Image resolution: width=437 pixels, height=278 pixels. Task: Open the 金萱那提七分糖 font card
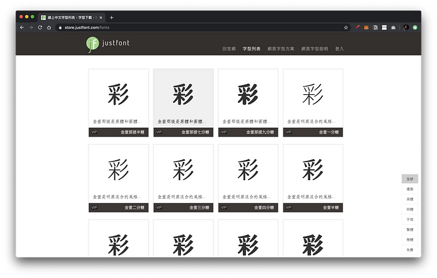184,103
